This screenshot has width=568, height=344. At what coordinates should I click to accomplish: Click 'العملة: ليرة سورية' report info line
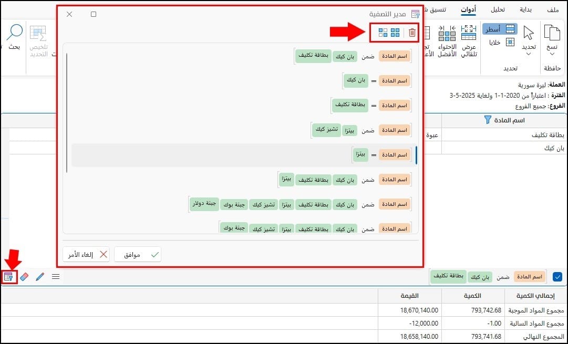[542, 85]
